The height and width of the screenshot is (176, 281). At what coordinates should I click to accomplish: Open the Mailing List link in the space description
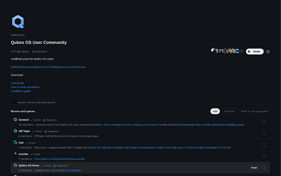[59, 67]
